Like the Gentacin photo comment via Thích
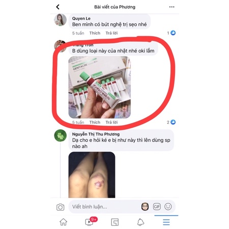 [95, 122]
